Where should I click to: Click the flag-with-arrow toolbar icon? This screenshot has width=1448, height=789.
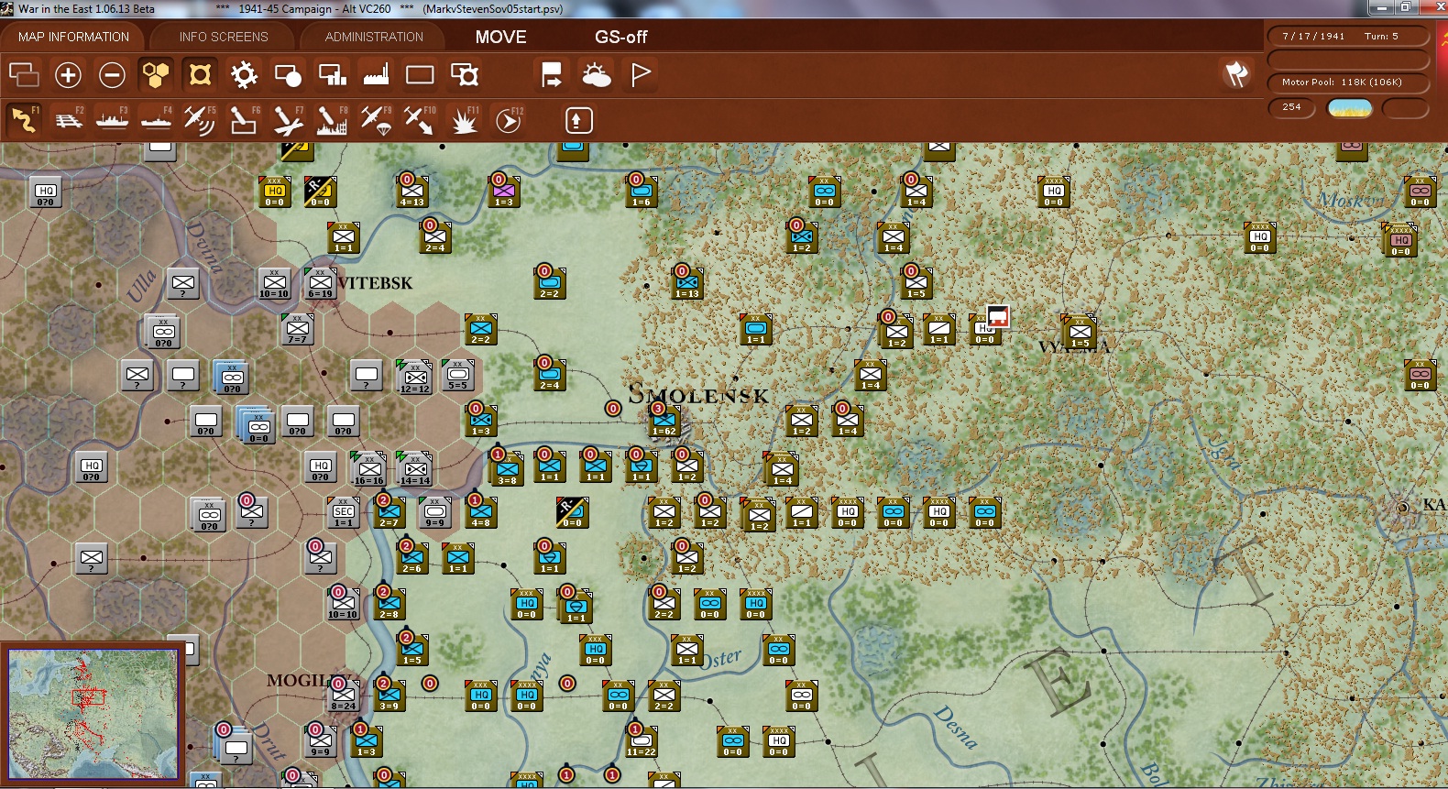[x=552, y=75]
